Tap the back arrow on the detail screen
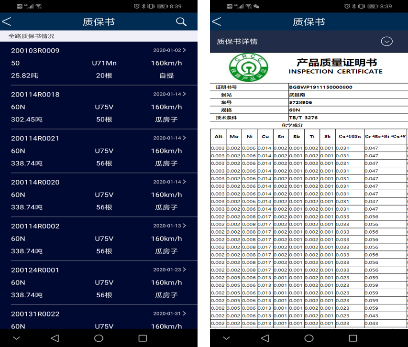The height and width of the screenshot is (347, 408). [x=216, y=22]
